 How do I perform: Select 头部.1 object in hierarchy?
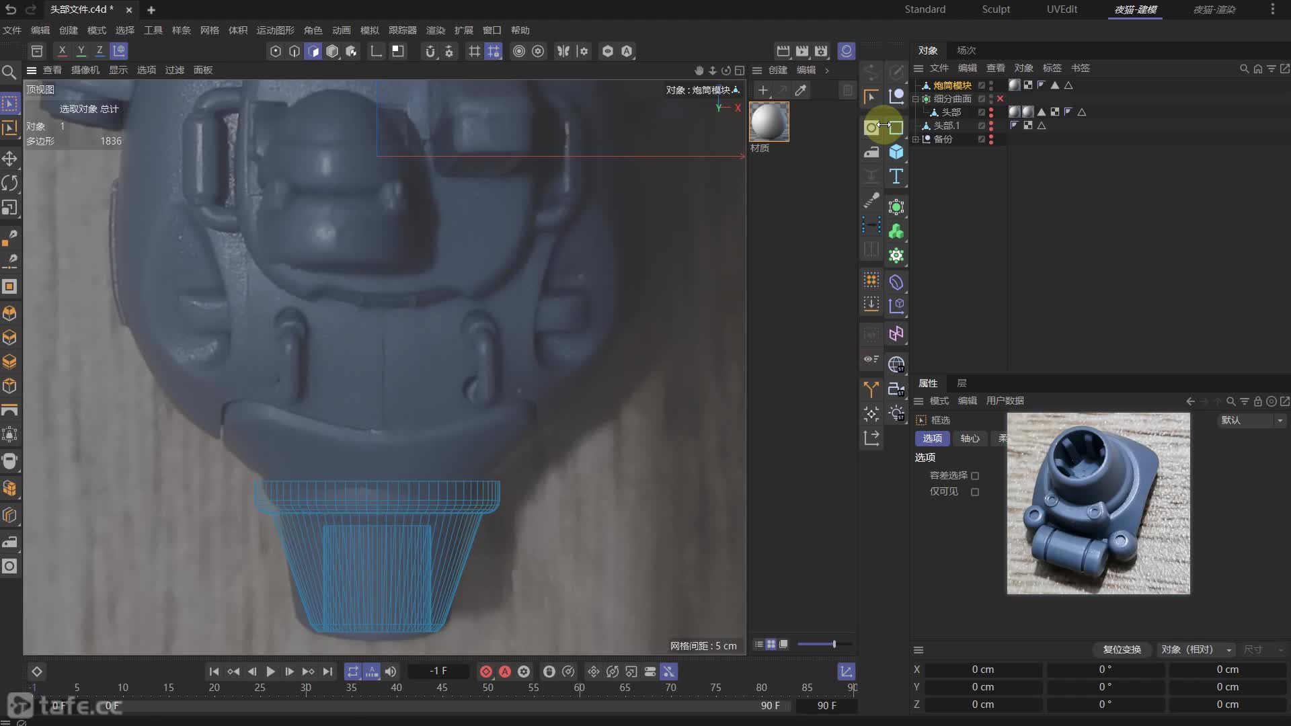pyautogui.click(x=947, y=126)
